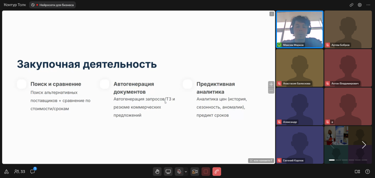Open the three-dot more menu at top right
The height and width of the screenshot is (178, 375).
click(x=368, y=5)
